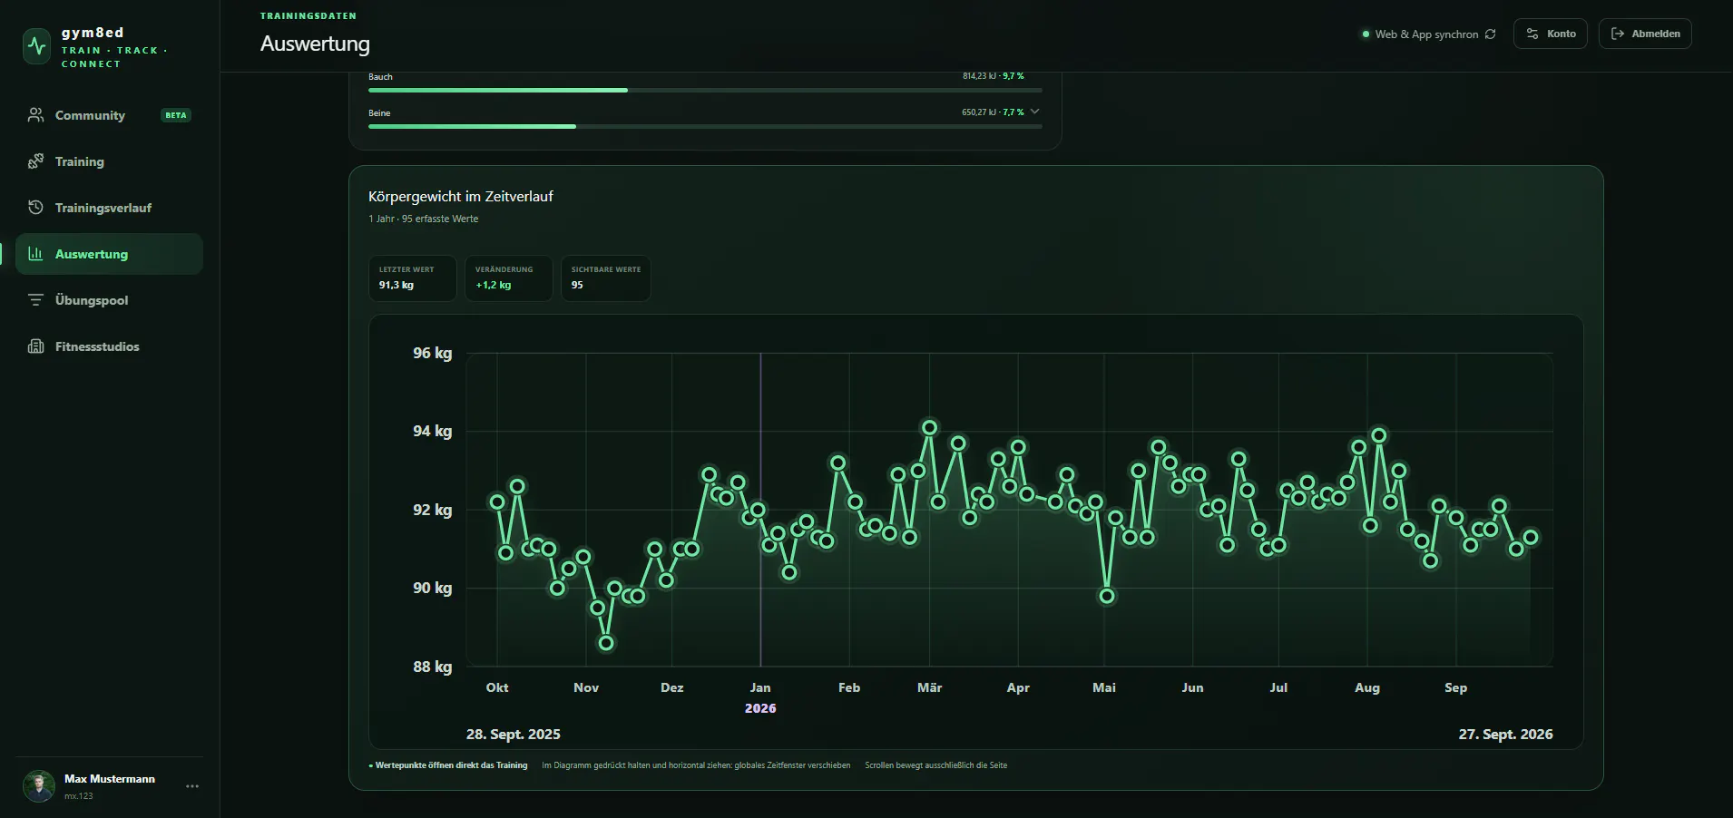Click the 2026 year label under Jan
This screenshot has height=818, width=1733.
(760, 708)
